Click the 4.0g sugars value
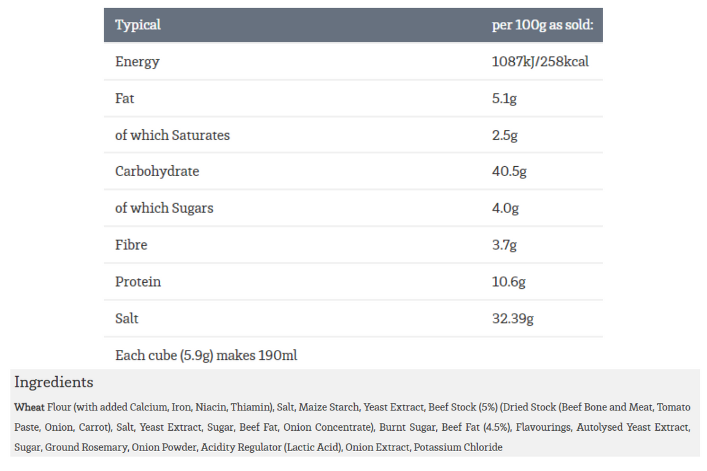 505,208
